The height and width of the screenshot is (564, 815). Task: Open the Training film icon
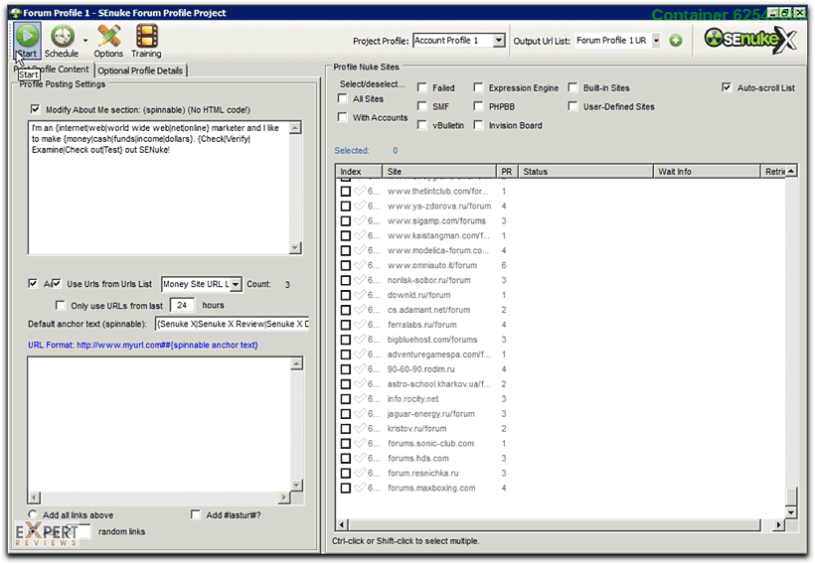coord(147,37)
